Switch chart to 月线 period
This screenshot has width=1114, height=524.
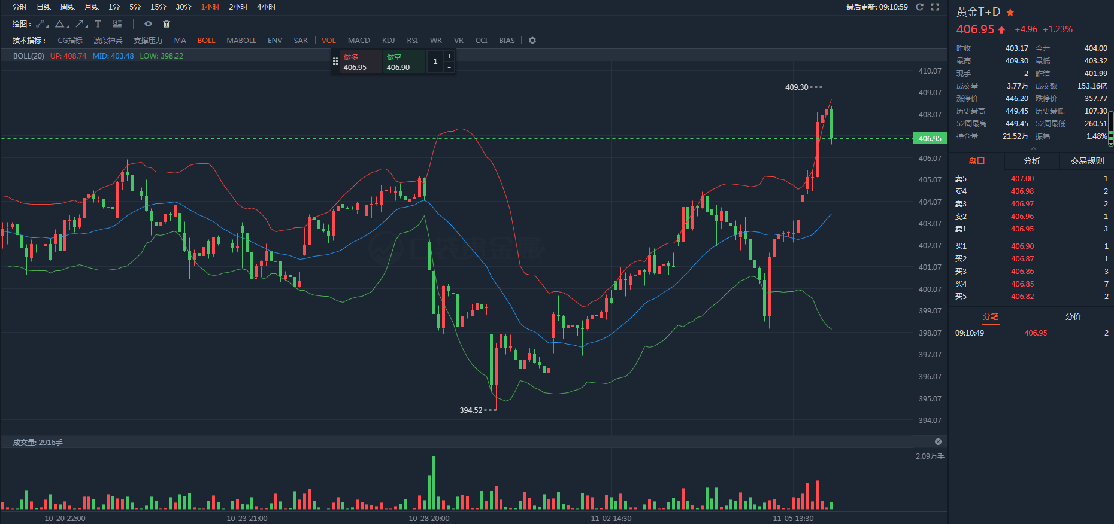click(92, 7)
